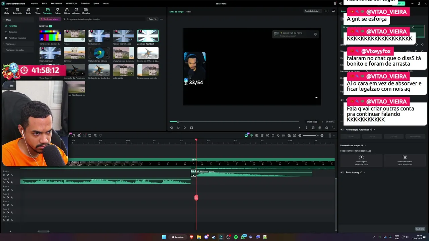Click the snapshot camera icon under preview
429x241 pixels.
click(x=320, y=128)
